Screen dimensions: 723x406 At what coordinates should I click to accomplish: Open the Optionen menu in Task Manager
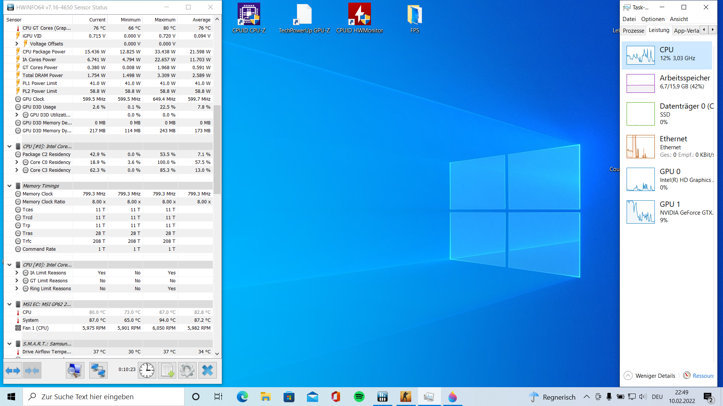653,19
